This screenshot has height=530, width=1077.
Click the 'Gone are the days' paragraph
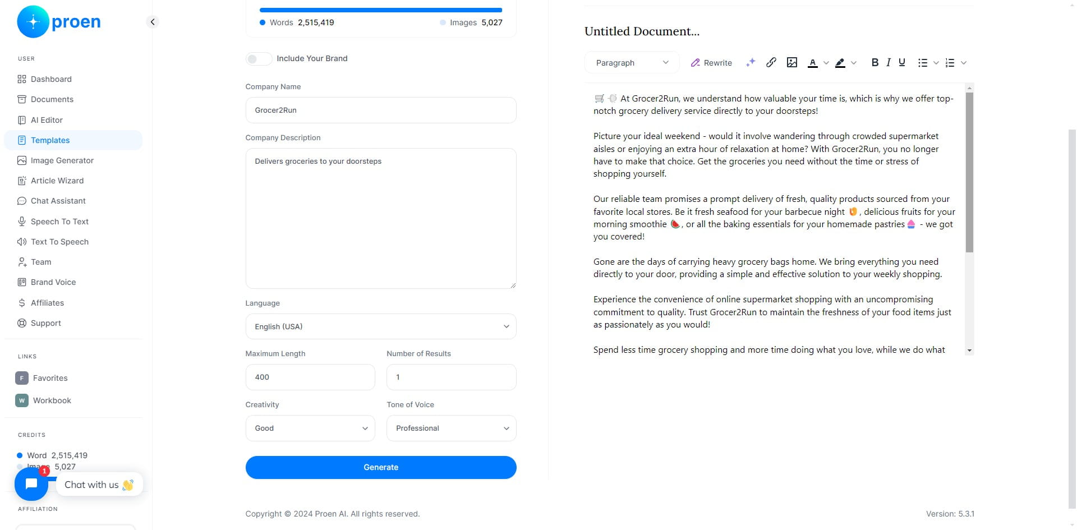pyautogui.click(x=768, y=268)
